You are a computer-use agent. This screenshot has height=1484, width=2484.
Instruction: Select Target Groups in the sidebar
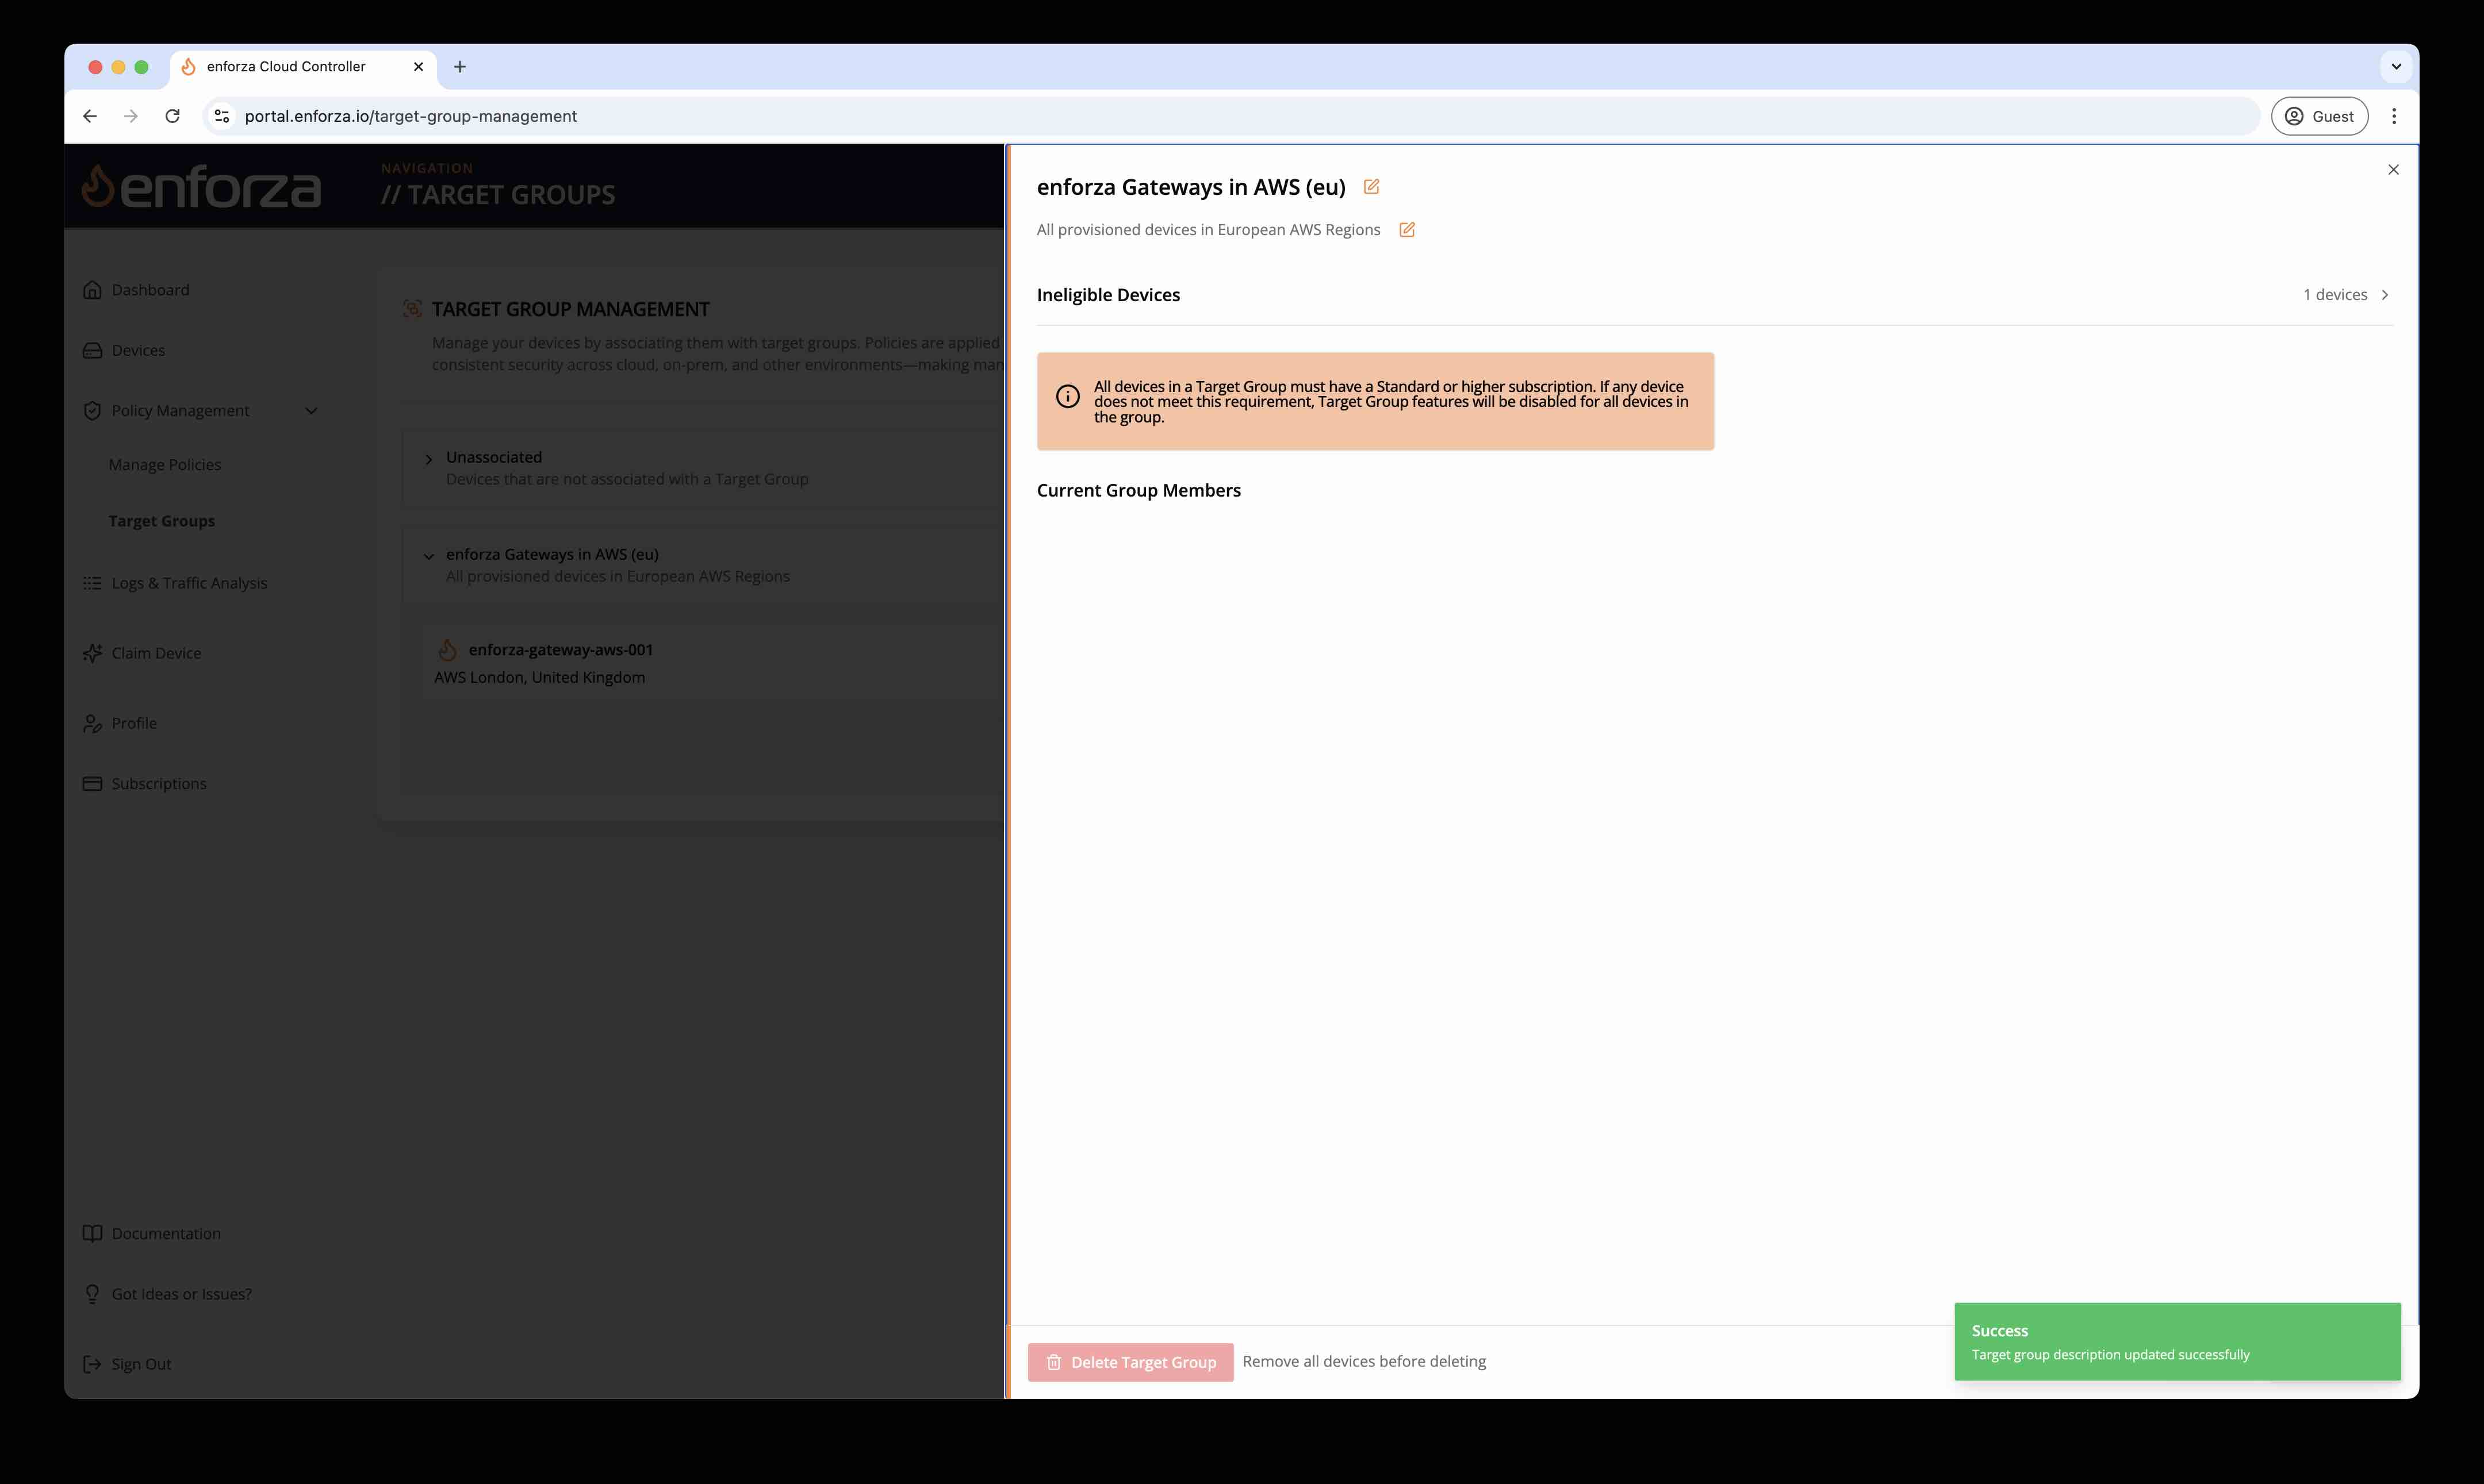pyautogui.click(x=162, y=521)
